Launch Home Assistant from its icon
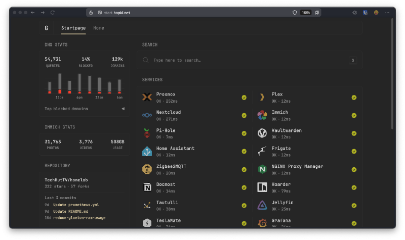Image resolution: width=405 pixels, height=240 pixels. [147, 152]
